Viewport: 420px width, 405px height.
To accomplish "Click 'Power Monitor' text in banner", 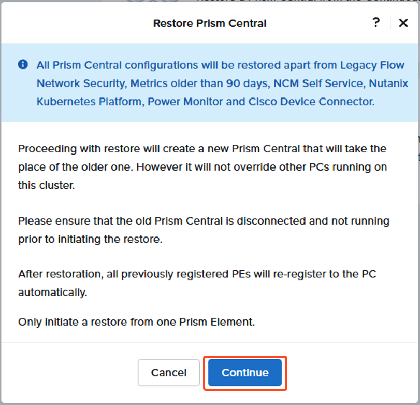I will 185,102.
